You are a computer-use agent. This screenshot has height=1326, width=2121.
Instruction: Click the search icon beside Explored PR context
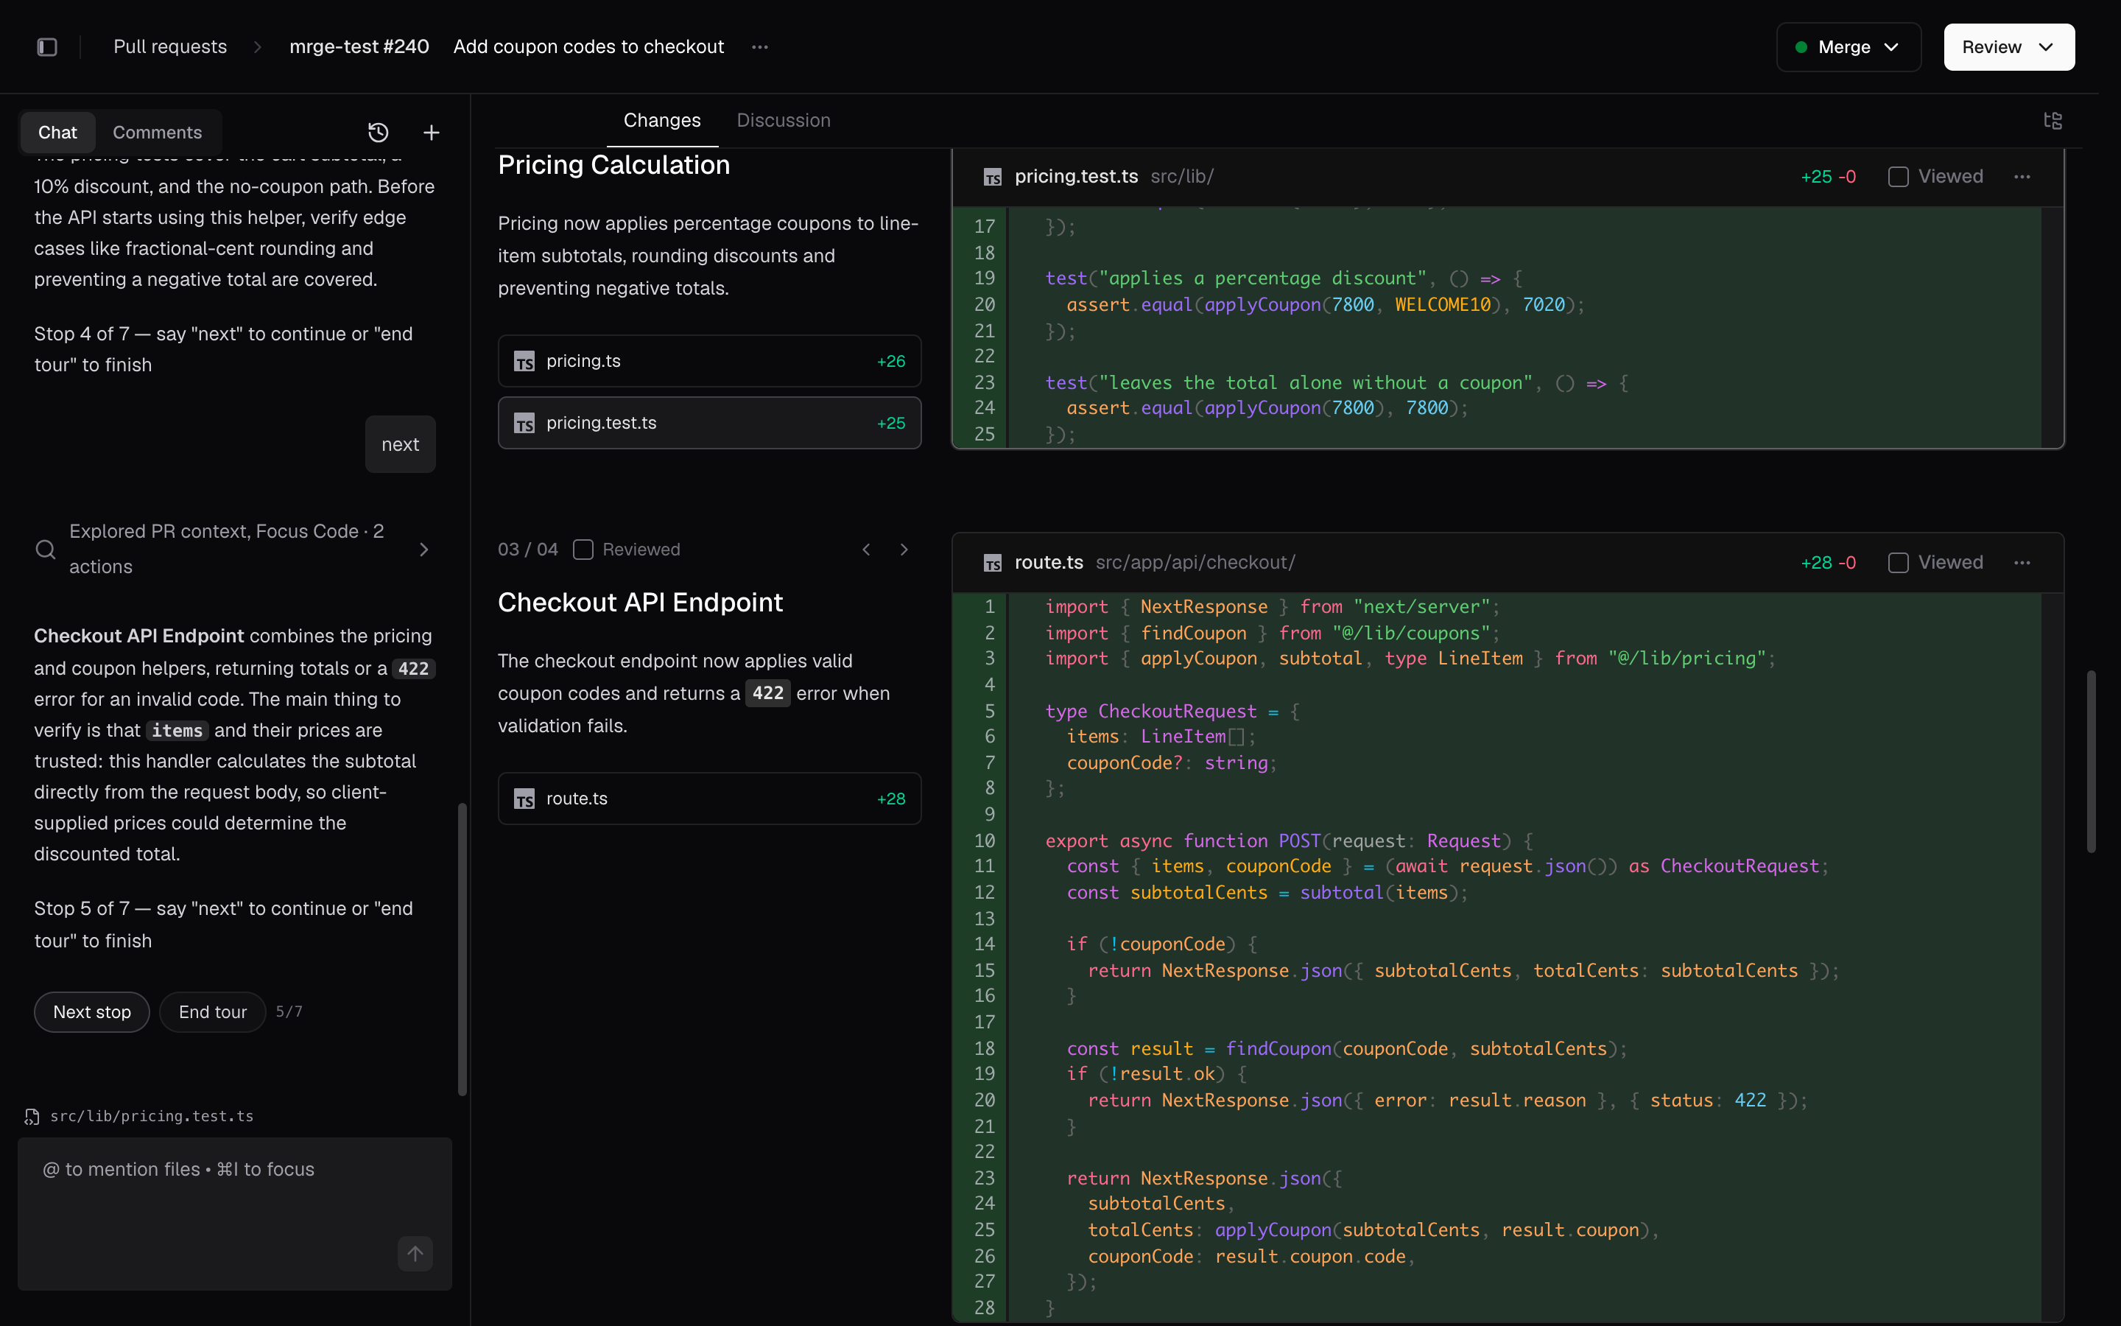46,549
